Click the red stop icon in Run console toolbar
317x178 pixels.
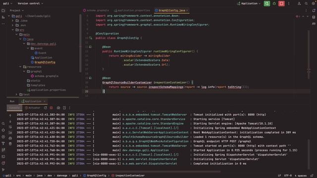52,108
